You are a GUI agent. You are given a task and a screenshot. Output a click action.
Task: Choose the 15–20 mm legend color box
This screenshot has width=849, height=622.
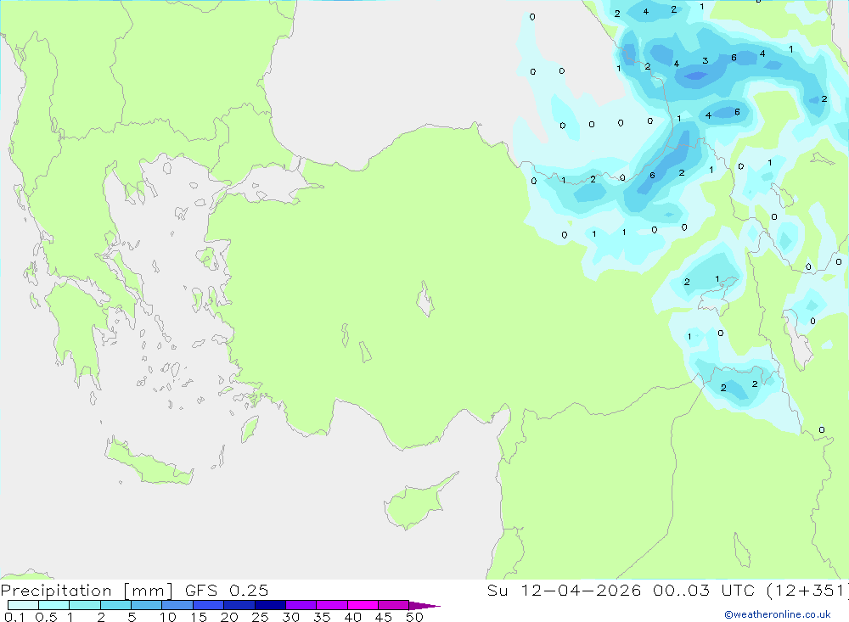point(208,605)
